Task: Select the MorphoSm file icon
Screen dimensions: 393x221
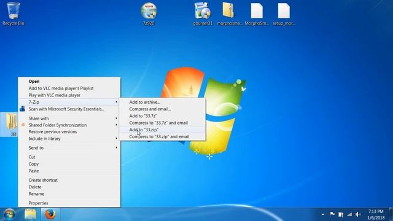Action: (257, 14)
